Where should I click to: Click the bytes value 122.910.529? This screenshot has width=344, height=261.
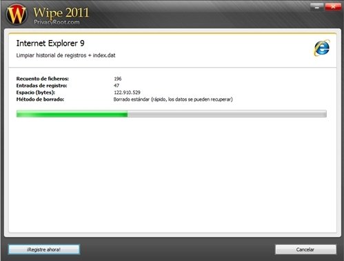(x=127, y=93)
